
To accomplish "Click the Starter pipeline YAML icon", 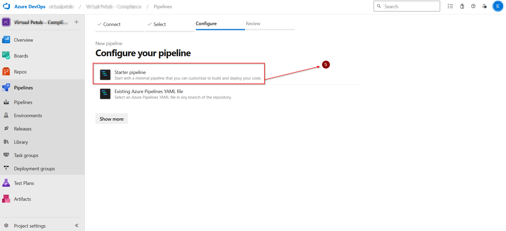I will click(x=105, y=75).
